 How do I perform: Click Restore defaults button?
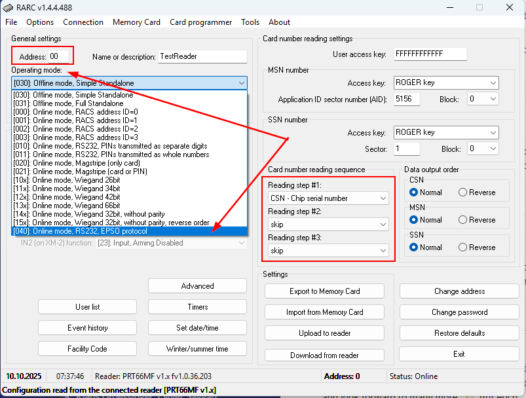[459, 333]
